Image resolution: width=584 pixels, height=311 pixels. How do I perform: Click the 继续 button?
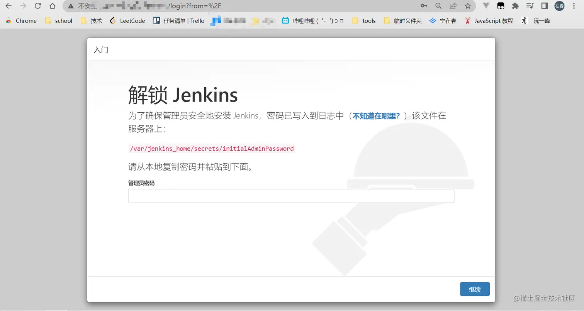[475, 289]
